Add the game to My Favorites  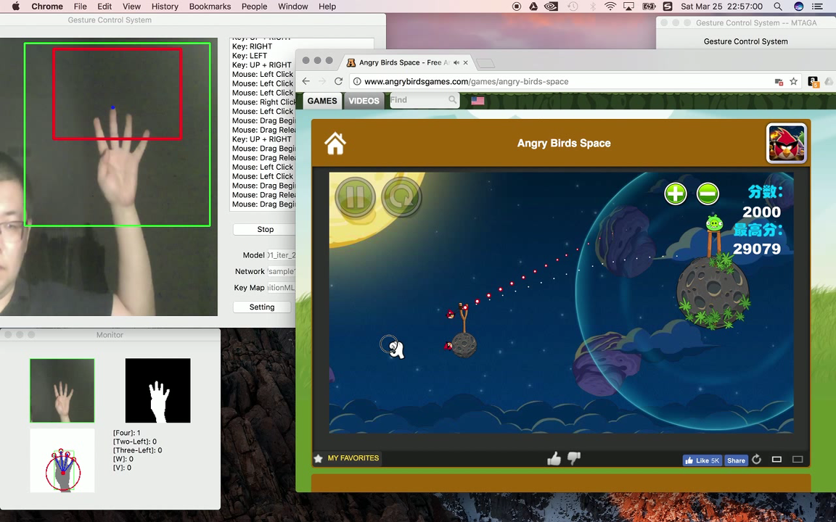(347, 458)
